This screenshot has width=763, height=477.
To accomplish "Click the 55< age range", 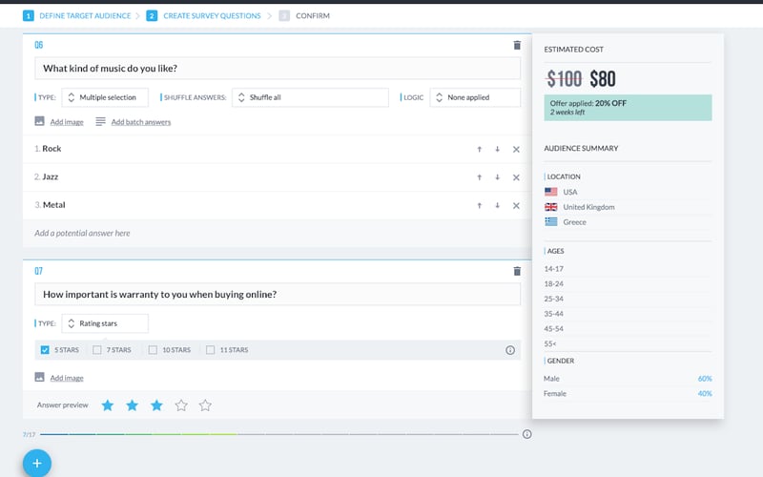I will coord(550,344).
